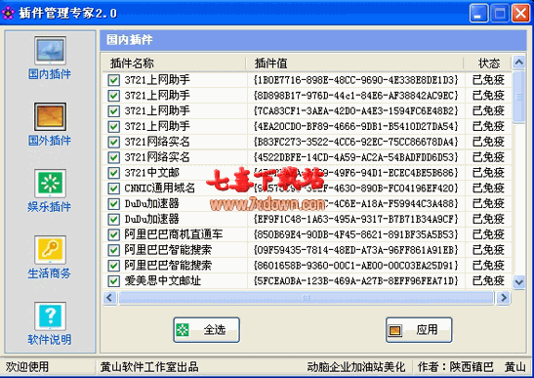Click 欢迎使用 in the status bar
Image resolution: width=534 pixels, height=378 pixels.
(x=27, y=366)
